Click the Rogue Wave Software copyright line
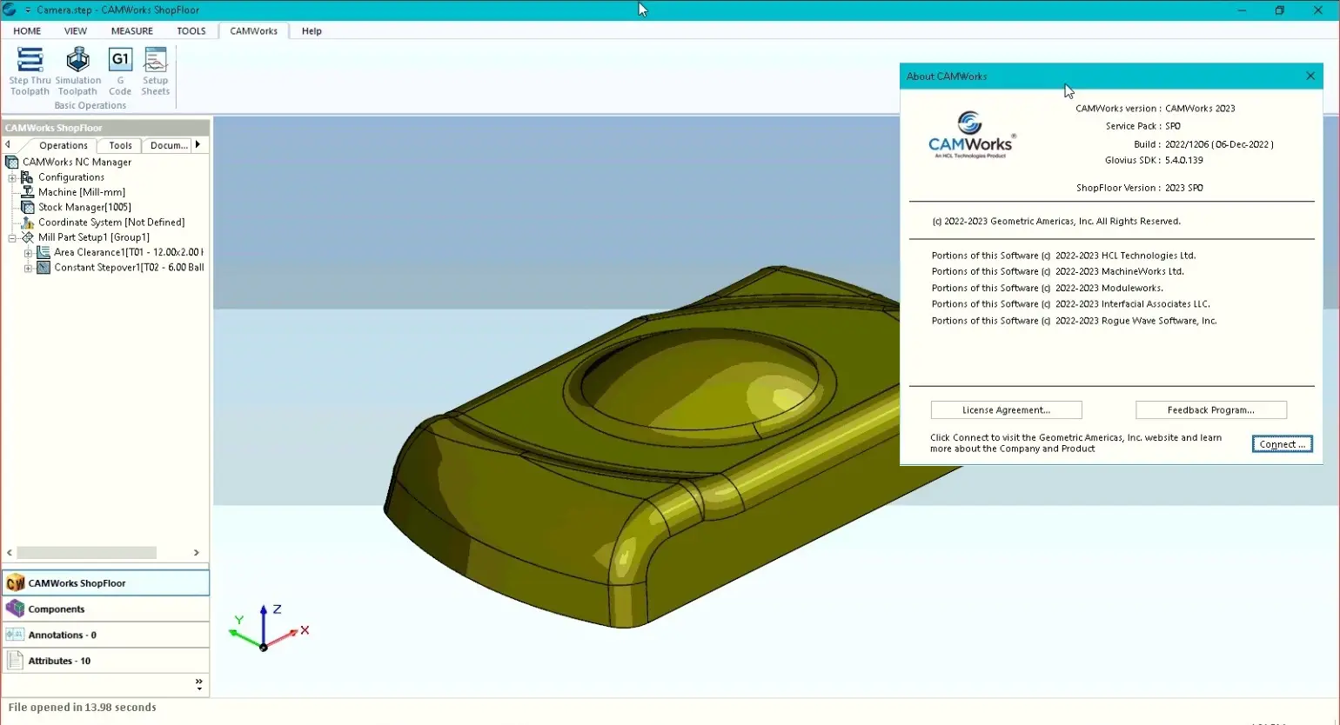 [x=1074, y=321]
